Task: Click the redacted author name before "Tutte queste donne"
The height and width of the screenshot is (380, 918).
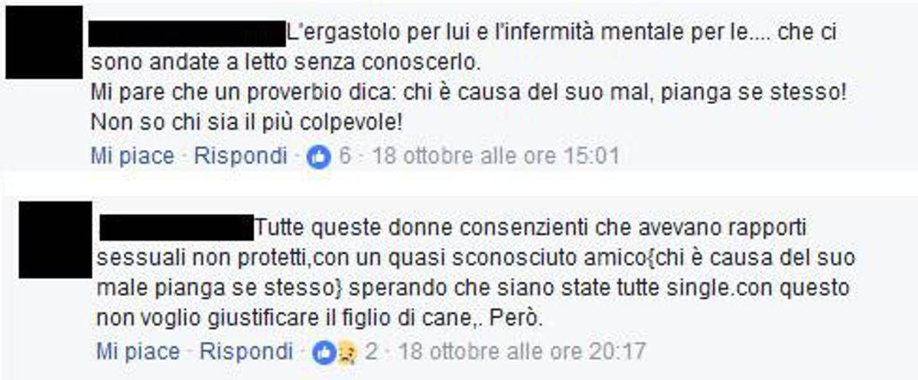Action: [x=176, y=228]
